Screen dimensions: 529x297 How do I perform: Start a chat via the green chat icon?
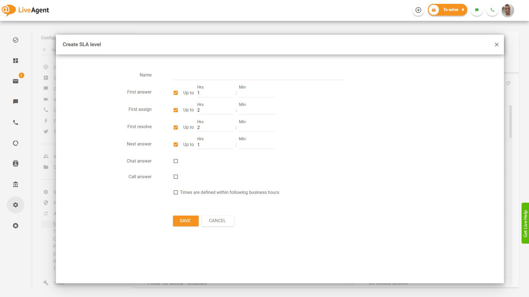coord(477,10)
